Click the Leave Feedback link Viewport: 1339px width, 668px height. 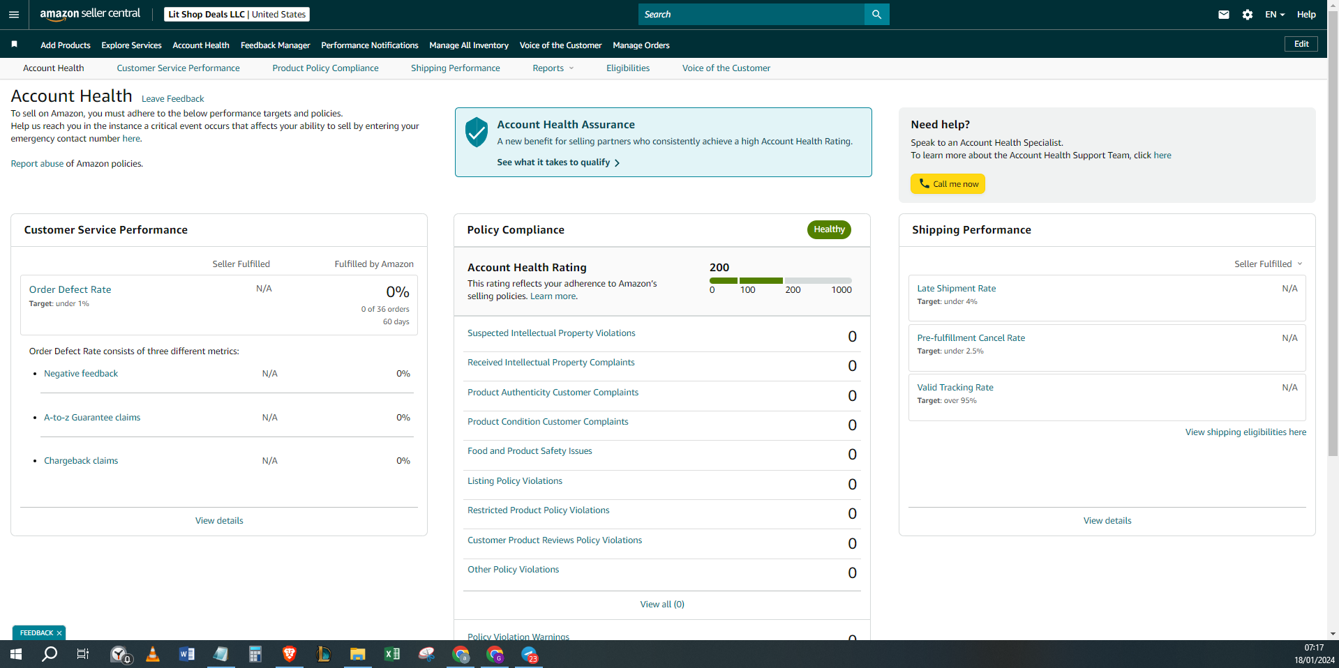point(173,99)
